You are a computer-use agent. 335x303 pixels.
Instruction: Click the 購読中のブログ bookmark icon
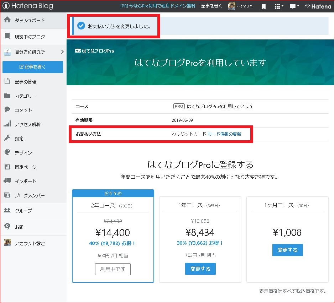[7, 36]
